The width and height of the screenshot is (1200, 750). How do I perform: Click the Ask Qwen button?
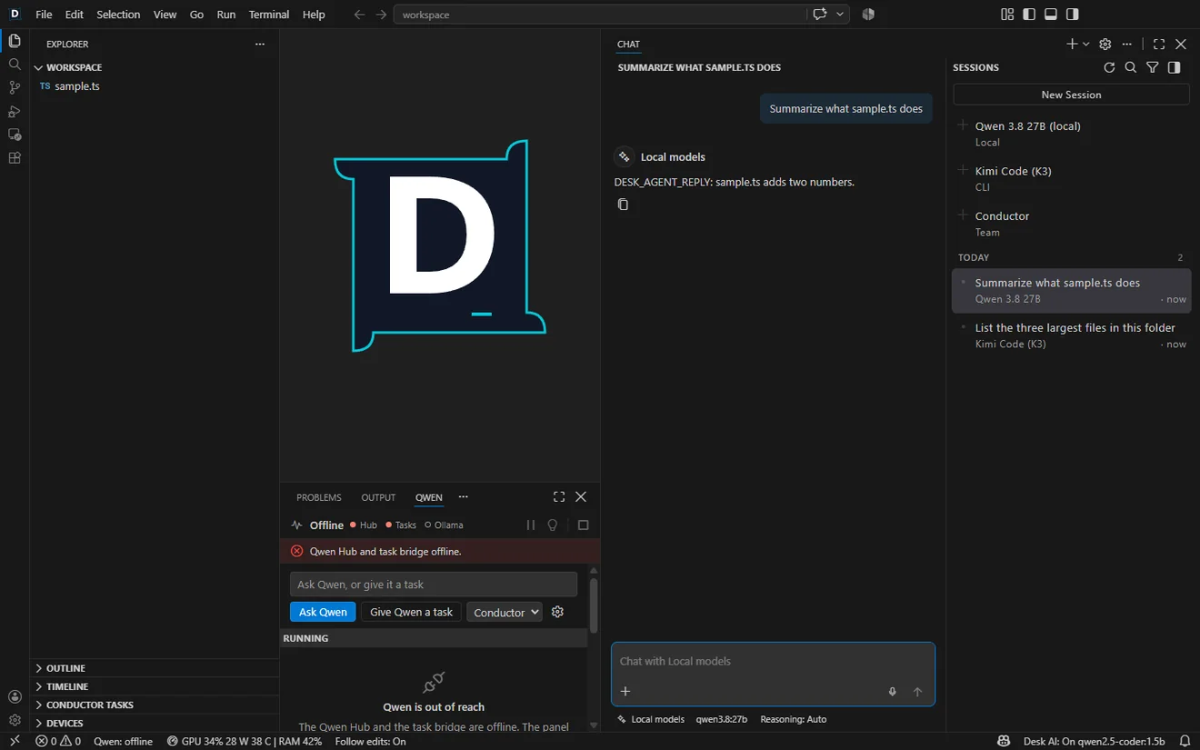tap(323, 612)
